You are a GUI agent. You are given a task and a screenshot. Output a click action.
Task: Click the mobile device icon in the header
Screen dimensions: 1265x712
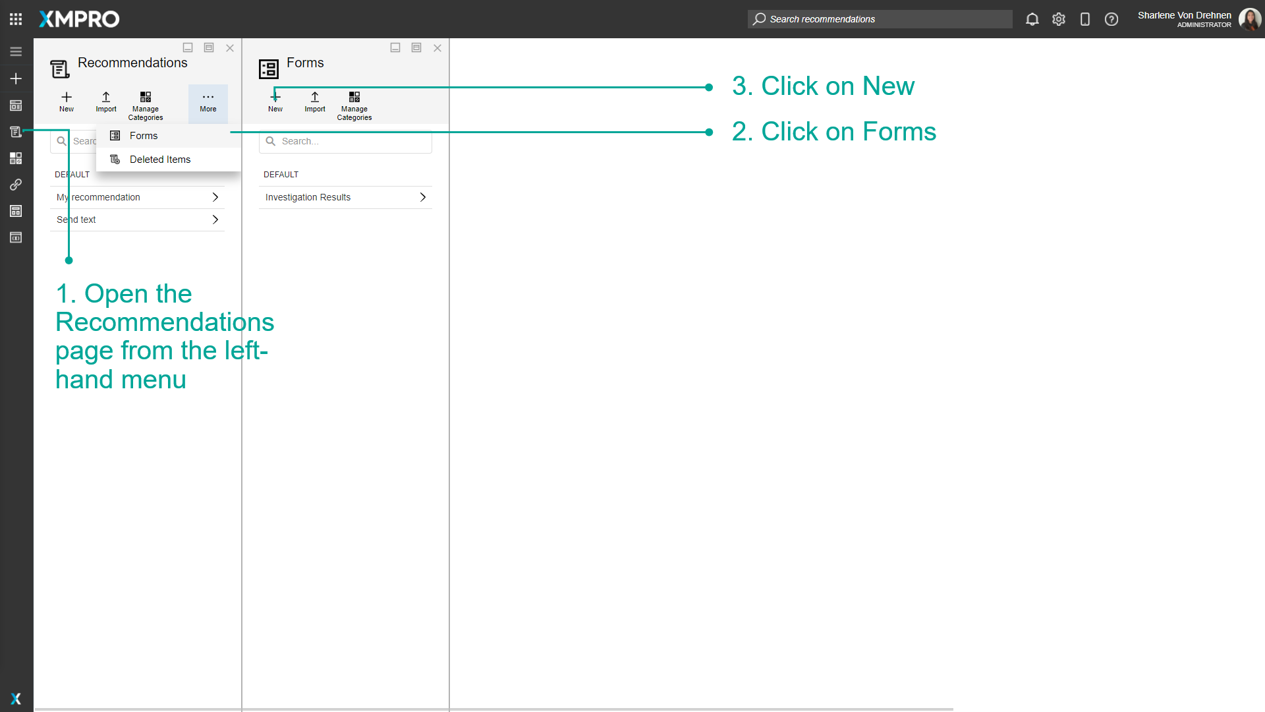pos(1085,19)
